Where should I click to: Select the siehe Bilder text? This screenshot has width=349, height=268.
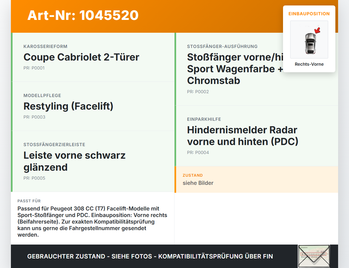[198, 183]
